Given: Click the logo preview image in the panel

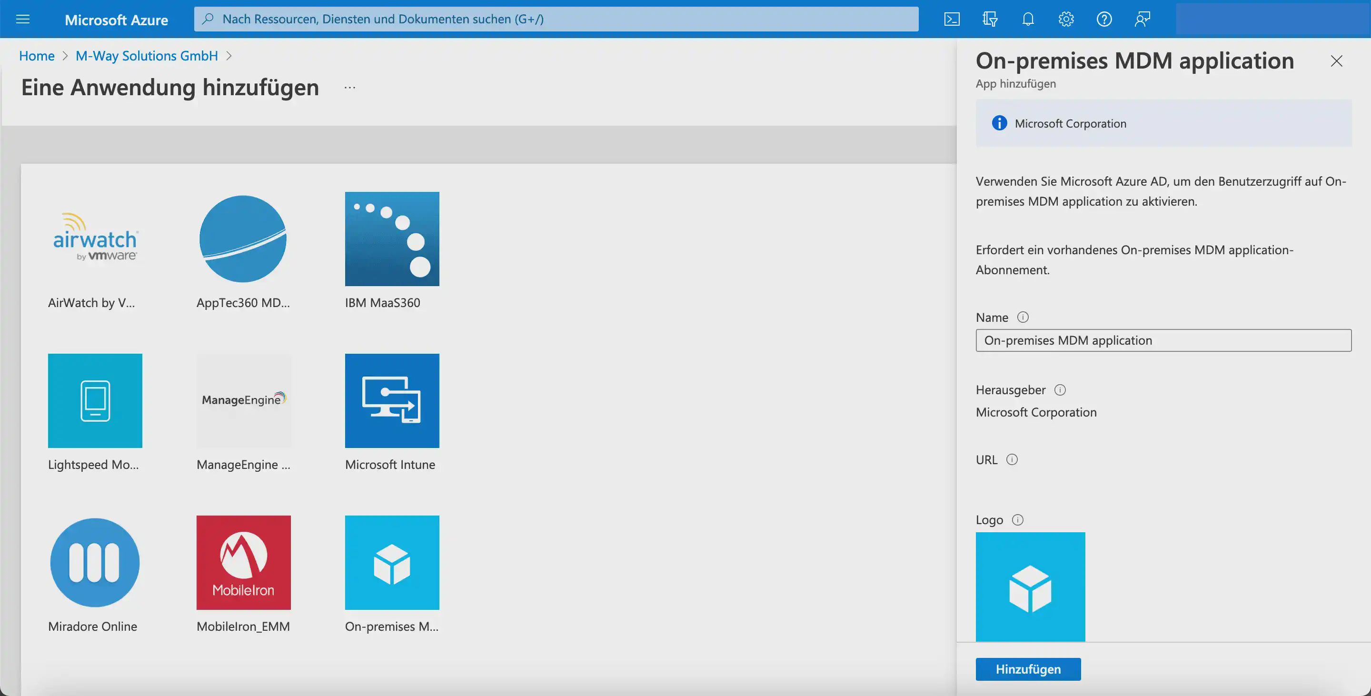Looking at the screenshot, I should (1030, 587).
